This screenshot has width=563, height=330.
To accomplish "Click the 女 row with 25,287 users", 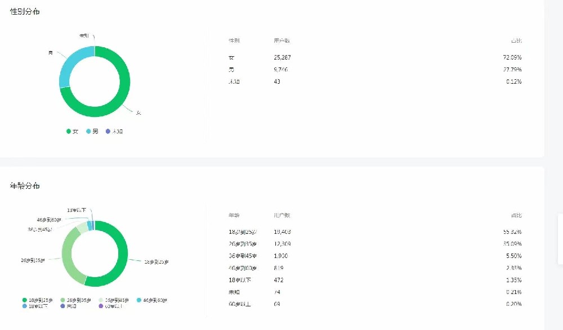I will [x=375, y=57].
